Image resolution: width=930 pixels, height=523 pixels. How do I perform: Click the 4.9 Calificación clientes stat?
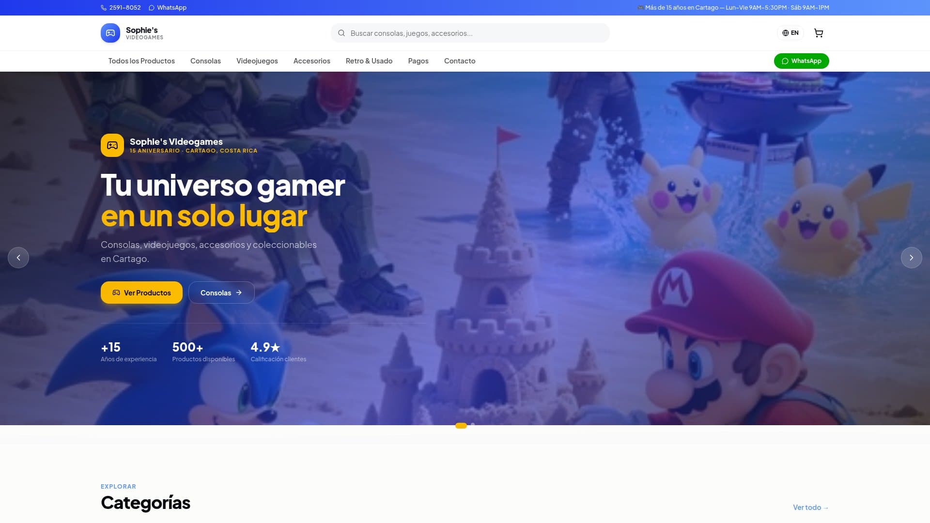[x=279, y=352]
